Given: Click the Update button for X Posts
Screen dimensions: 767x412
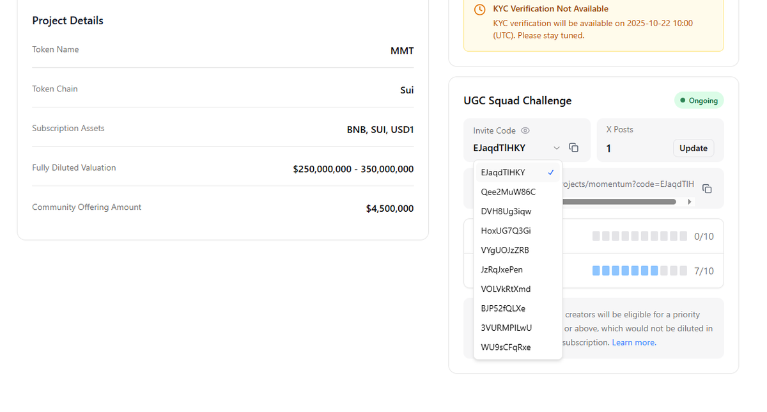Looking at the screenshot, I should tap(693, 148).
